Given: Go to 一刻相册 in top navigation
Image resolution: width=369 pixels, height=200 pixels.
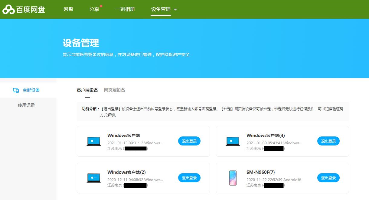Looking at the screenshot, I should [125, 9].
